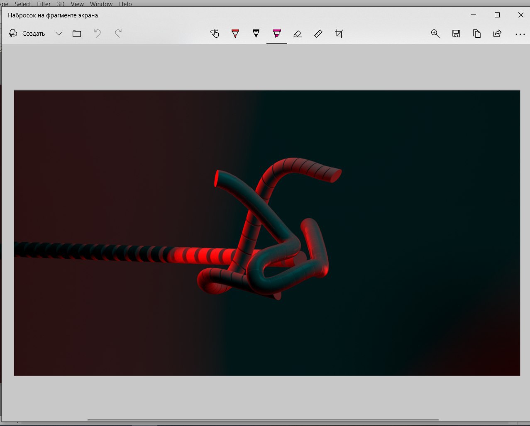
Task: Maximize the snip window
Action: pyautogui.click(x=497, y=15)
